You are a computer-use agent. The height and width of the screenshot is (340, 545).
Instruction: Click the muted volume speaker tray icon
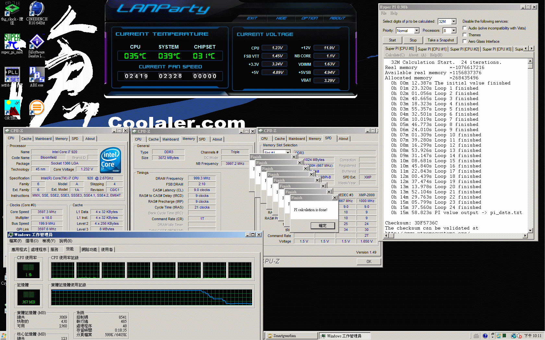[519, 336]
